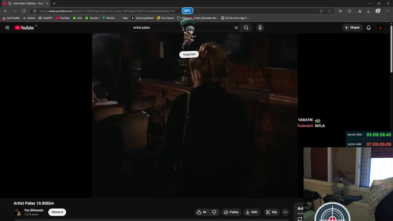Screen dimensions: 393x221
Task: Submit search with the magnifier button
Action: tap(246, 28)
